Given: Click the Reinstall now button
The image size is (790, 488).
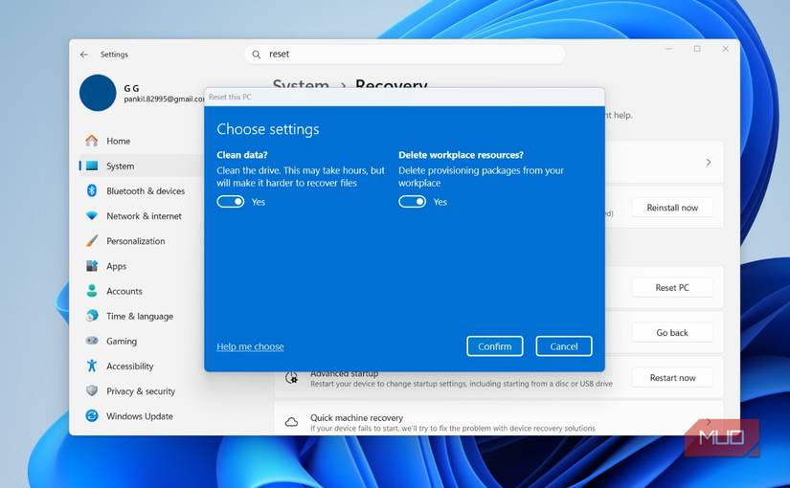Looking at the screenshot, I should [672, 208].
